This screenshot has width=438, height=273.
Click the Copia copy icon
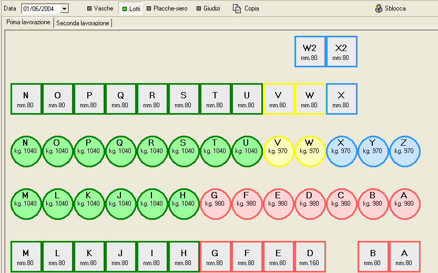point(237,8)
